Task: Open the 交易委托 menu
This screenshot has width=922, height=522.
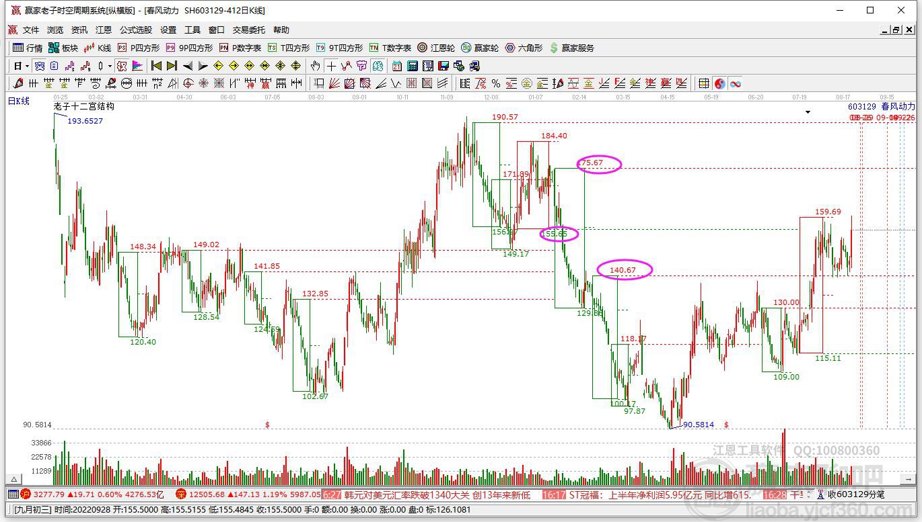Action: (x=249, y=30)
